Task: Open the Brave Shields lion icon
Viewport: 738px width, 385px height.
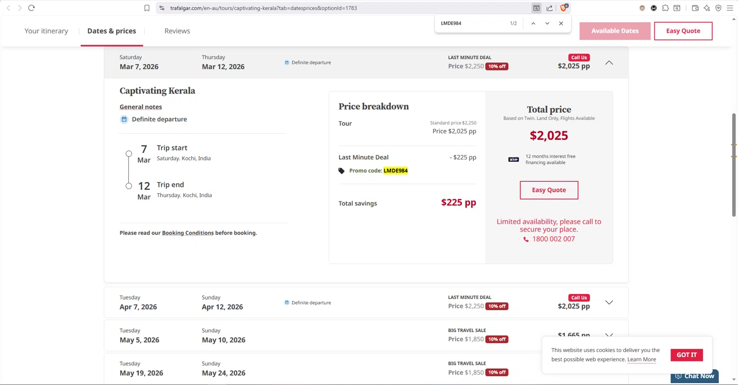Action: (x=564, y=8)
